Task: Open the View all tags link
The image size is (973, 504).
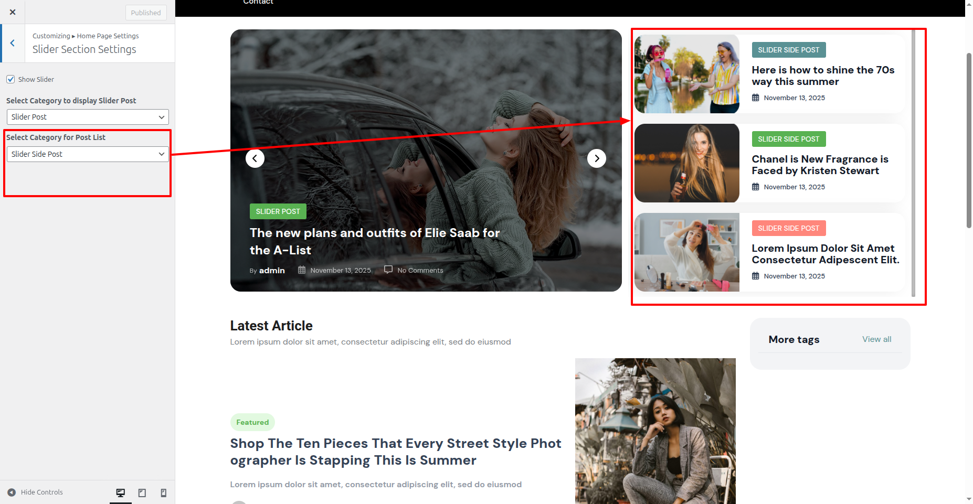Action: click(x=876, y=339)
